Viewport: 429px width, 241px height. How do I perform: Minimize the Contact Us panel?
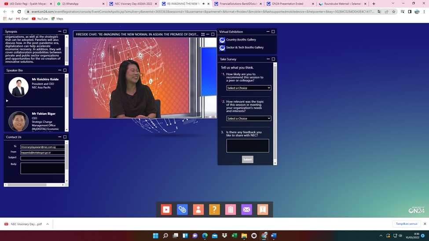(60, 137)
